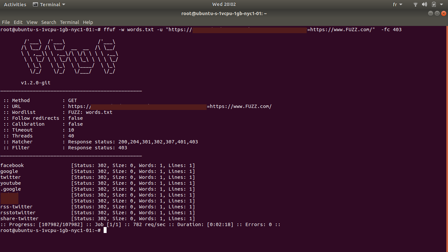Screen dimensions: 448x252
Task: Open the Search menu
Action: 49,22
